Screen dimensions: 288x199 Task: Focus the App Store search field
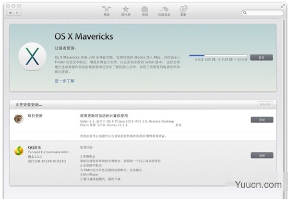[263, 12]
